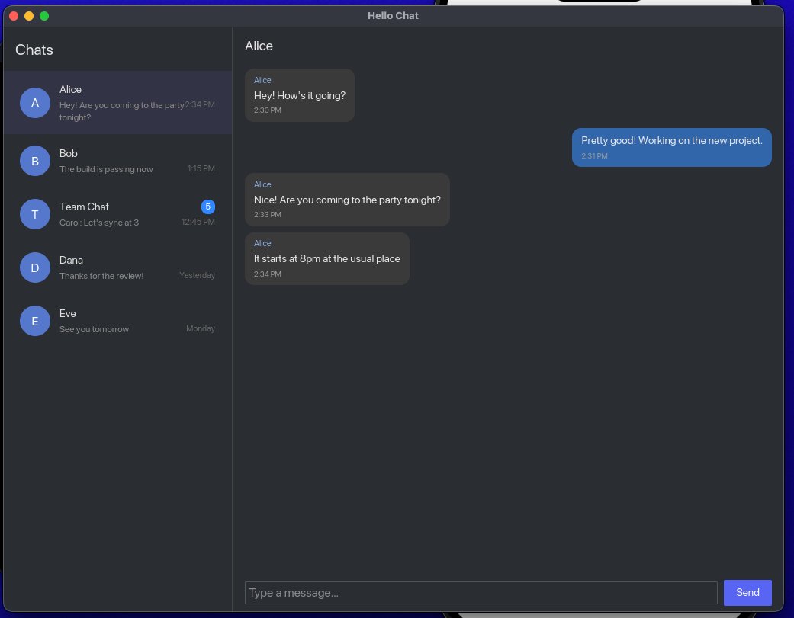The height and width of the screenshot is (618, 794).
Task: Click the blue outgoing message bubble
Action: pos(671,146)
